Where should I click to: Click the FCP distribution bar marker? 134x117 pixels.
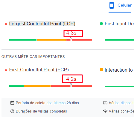click(71, 85)
